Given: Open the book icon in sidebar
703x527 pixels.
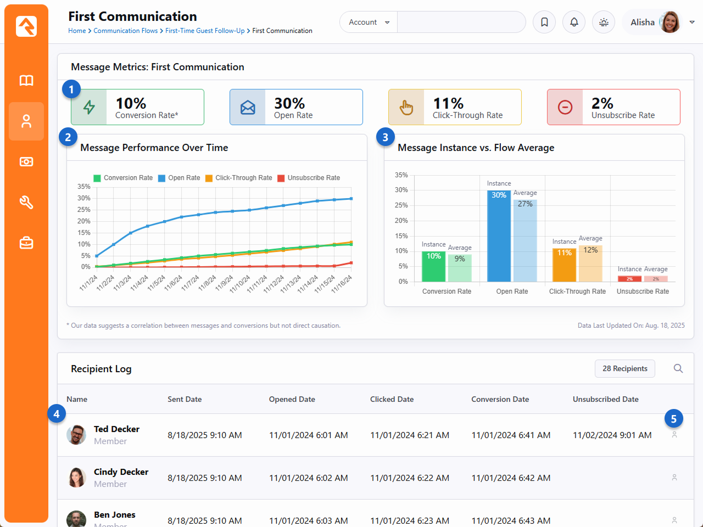Looking at the screenshot, I should point(26,81).
